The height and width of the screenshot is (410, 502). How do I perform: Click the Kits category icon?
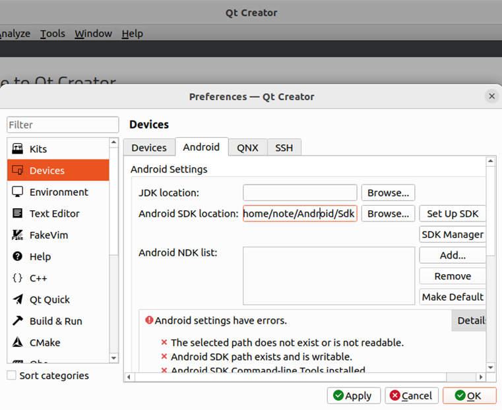(17, 149)
